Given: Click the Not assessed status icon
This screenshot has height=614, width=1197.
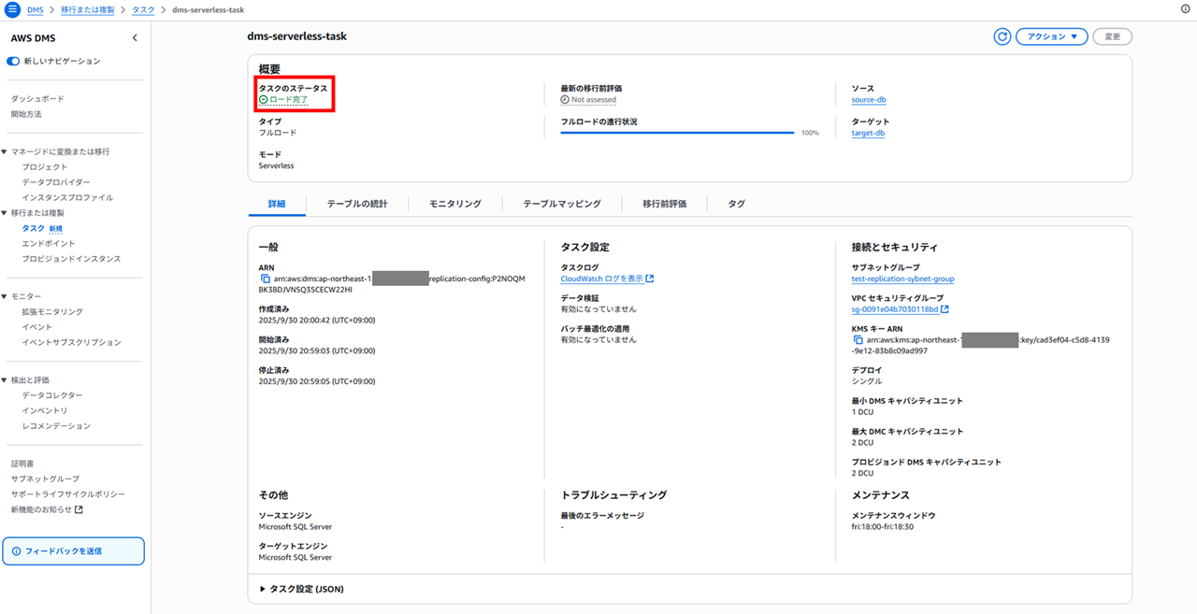Looking at the screenshot, I should point(565,100).
